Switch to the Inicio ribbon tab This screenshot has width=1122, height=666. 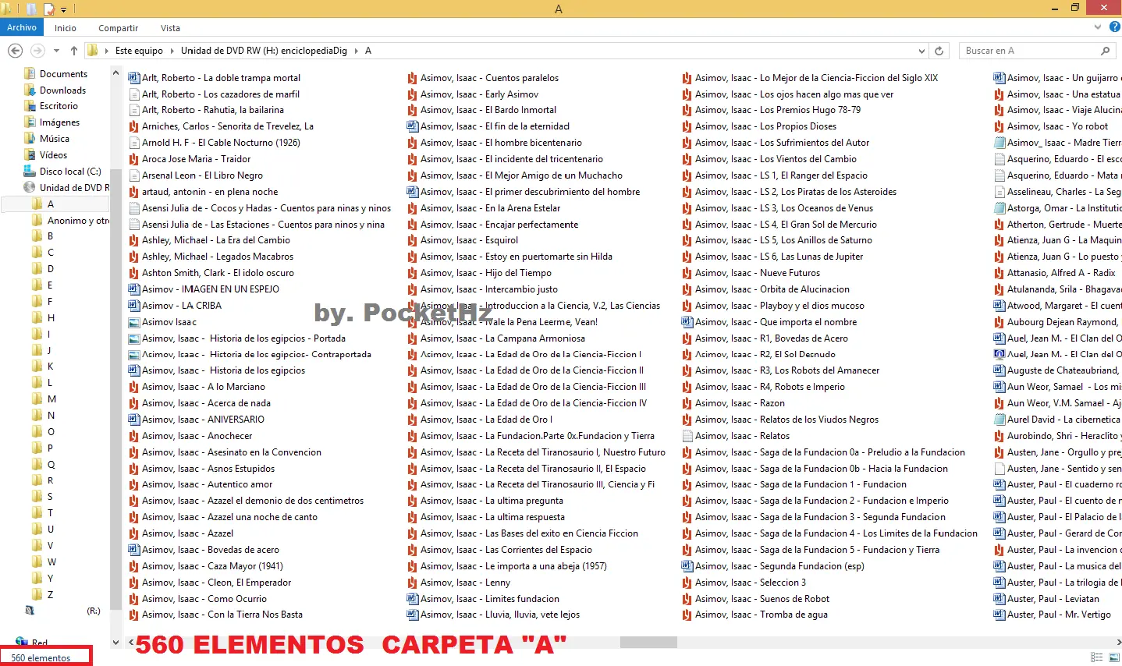tap(66, 28)
